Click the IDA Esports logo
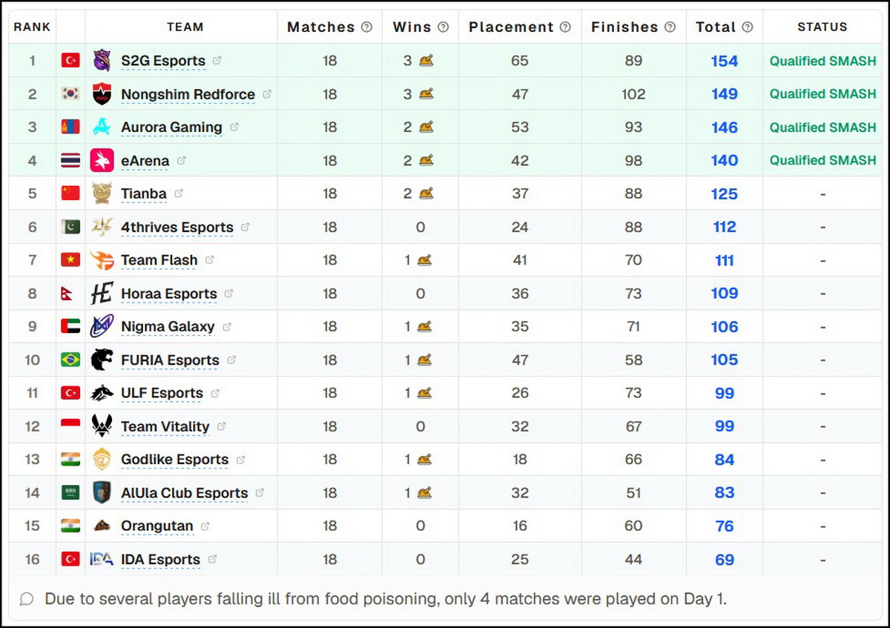This screenshot has height=628, width=890. click(102, 559)
